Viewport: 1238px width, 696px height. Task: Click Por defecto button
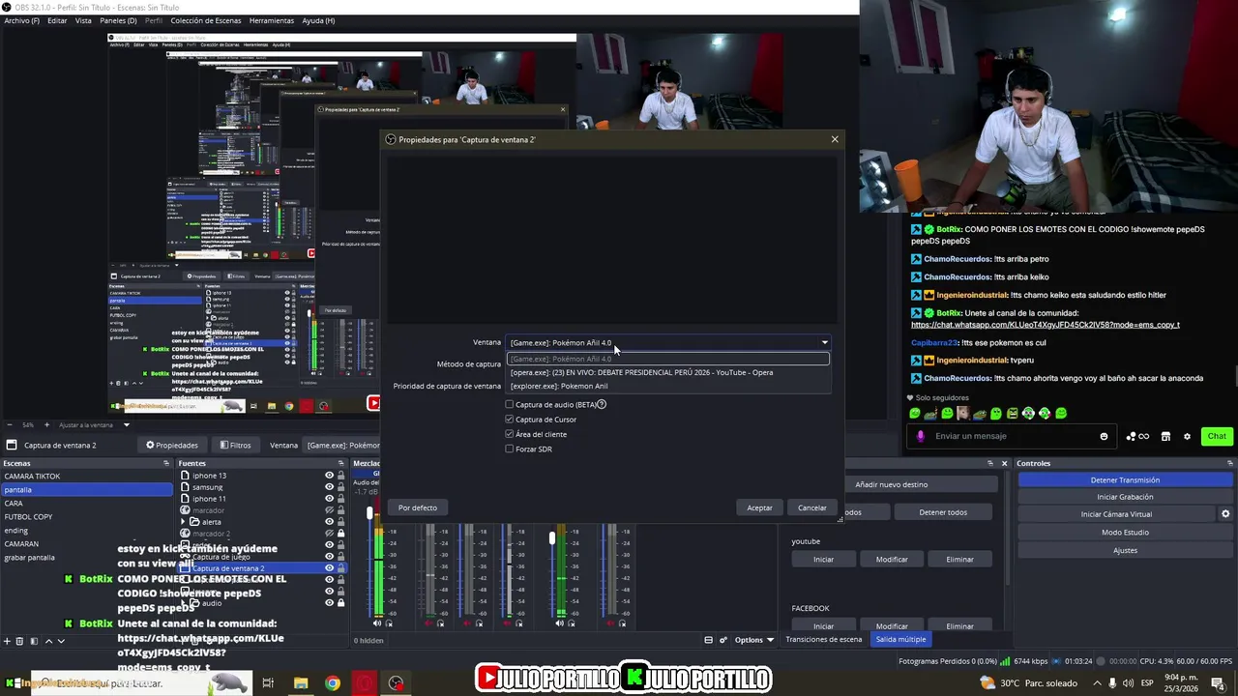pos(418,507)
